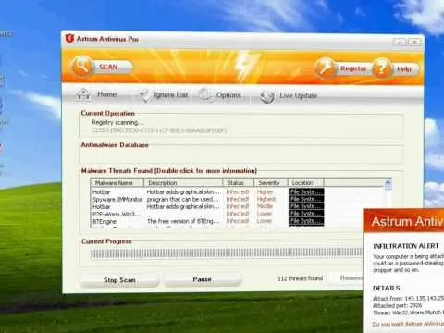Click the Live Update globe icon
The image size is (444, 333).
tap(266, 96)
